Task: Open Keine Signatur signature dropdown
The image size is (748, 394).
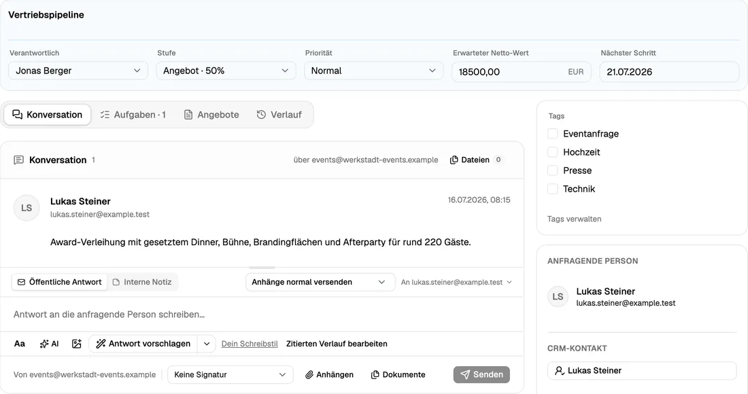Action: 230,374
